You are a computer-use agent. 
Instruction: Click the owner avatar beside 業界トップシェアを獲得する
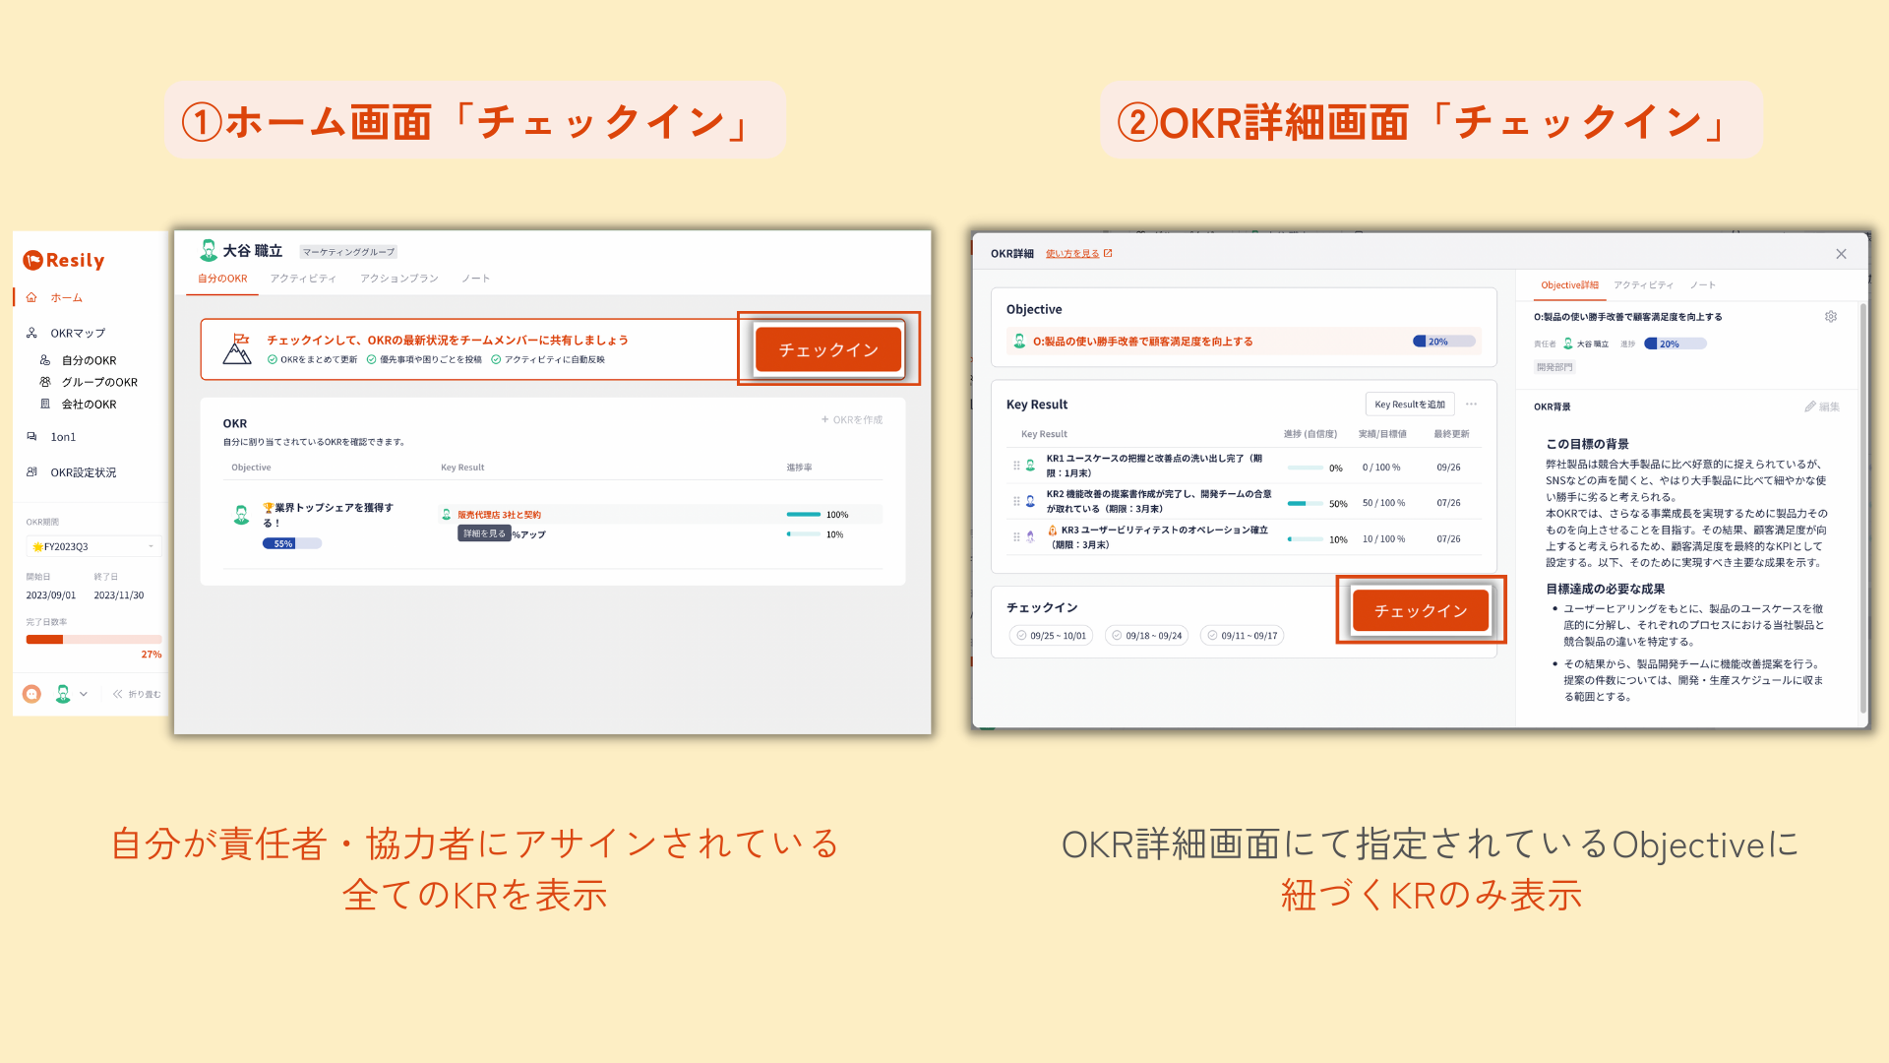(241, 515)
